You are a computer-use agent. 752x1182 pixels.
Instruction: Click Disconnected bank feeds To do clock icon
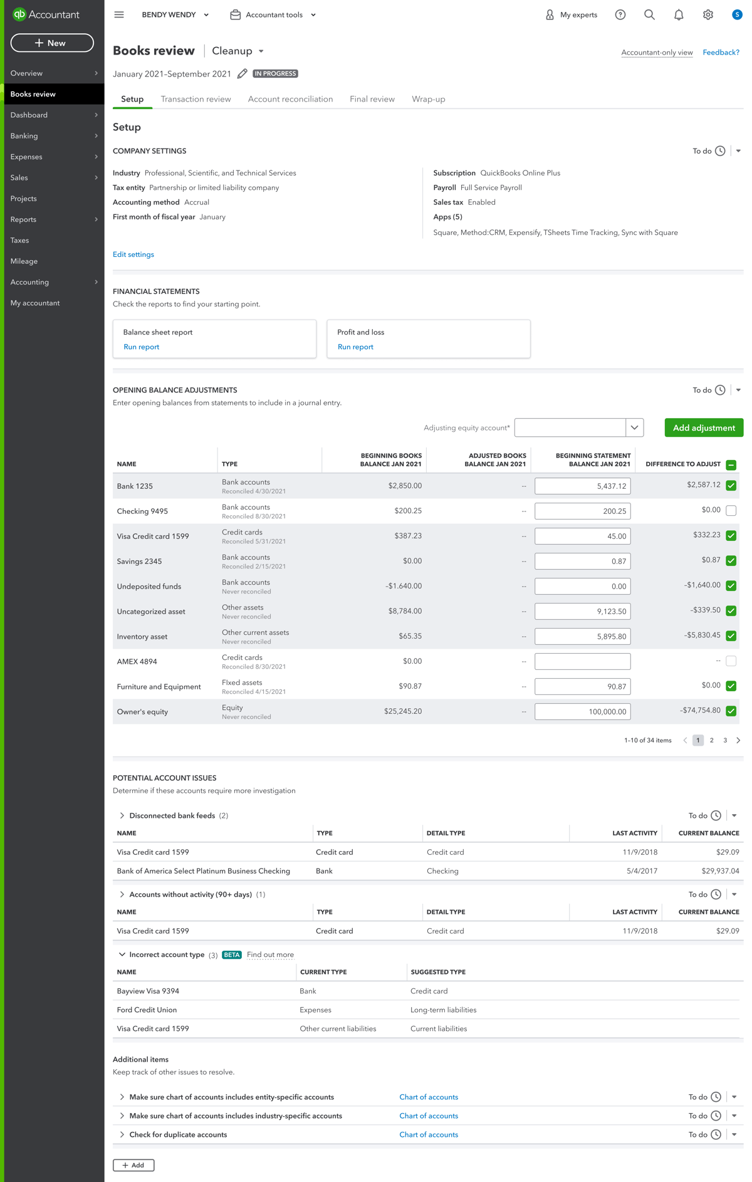716,815
